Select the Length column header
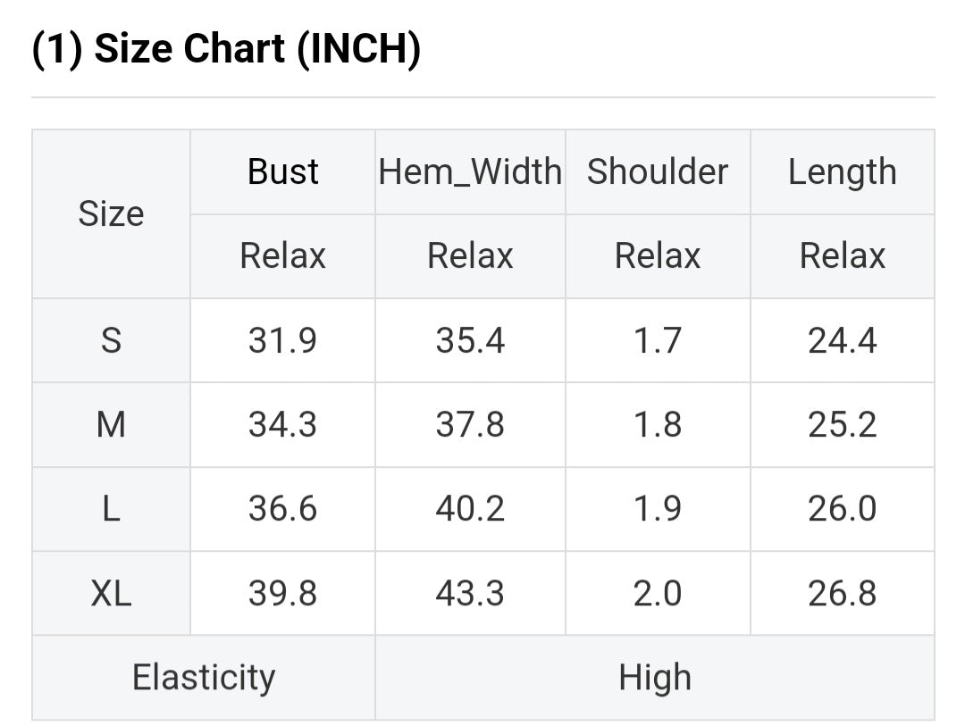The height and width of the screenshot is (726, 965). [842, 171]
